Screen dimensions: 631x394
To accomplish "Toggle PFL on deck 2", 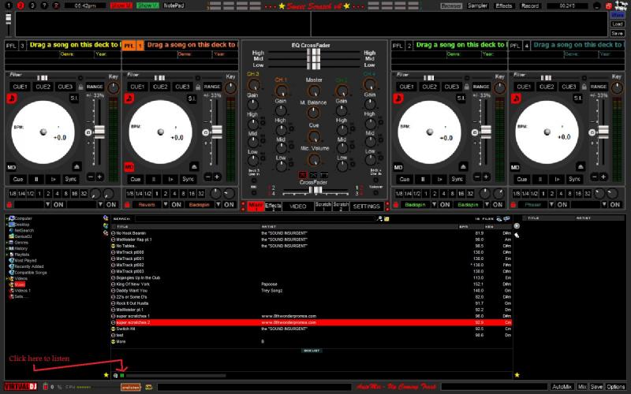I will coord(398,46).
